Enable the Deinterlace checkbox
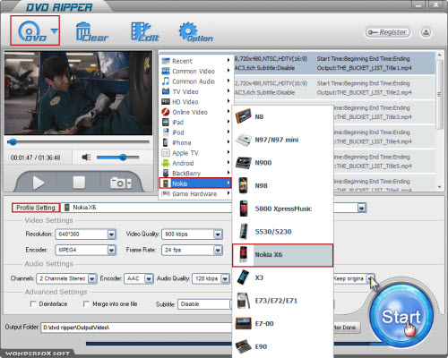The image size is (448, 358). click(x=33, y=303)
